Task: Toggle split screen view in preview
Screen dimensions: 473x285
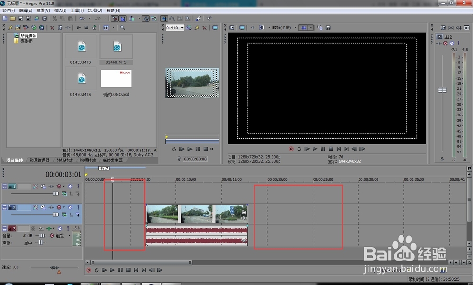Action: pos(262,27)
